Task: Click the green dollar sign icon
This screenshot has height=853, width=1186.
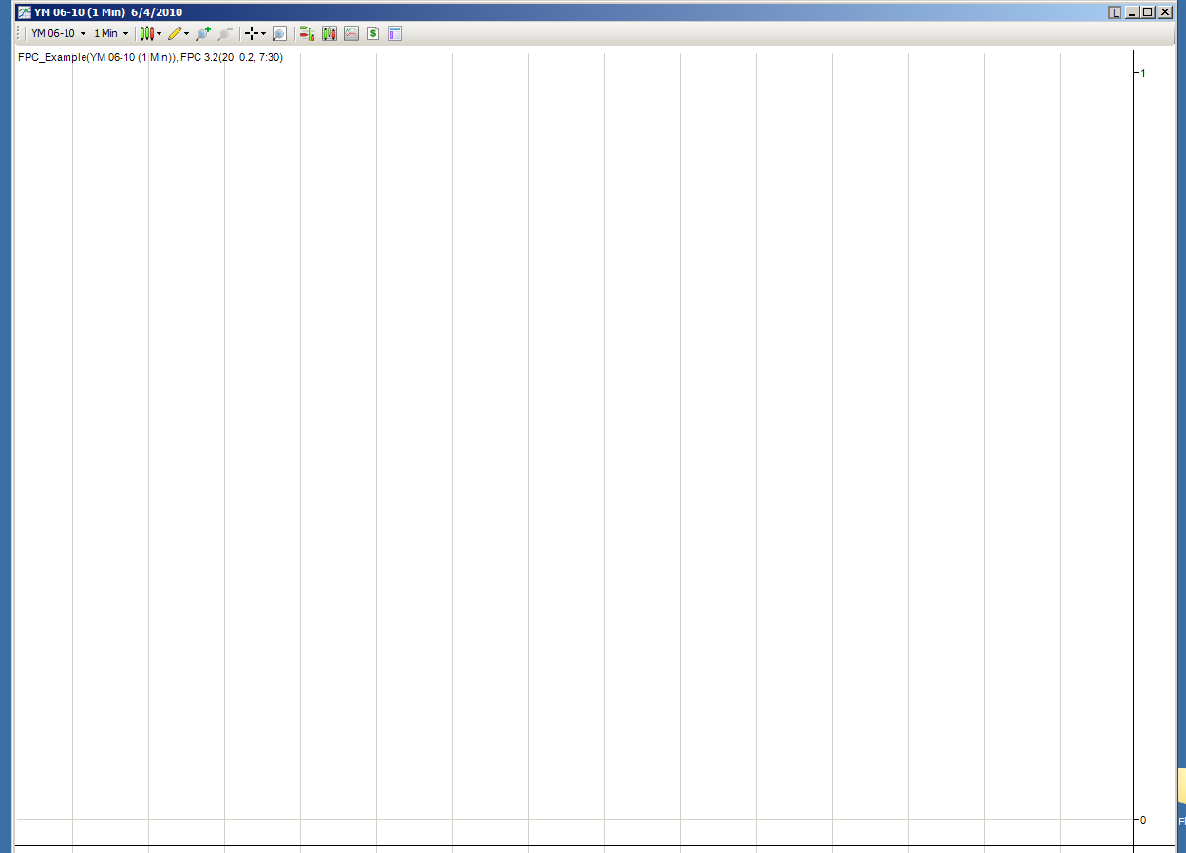Action: tap(373, 33)
